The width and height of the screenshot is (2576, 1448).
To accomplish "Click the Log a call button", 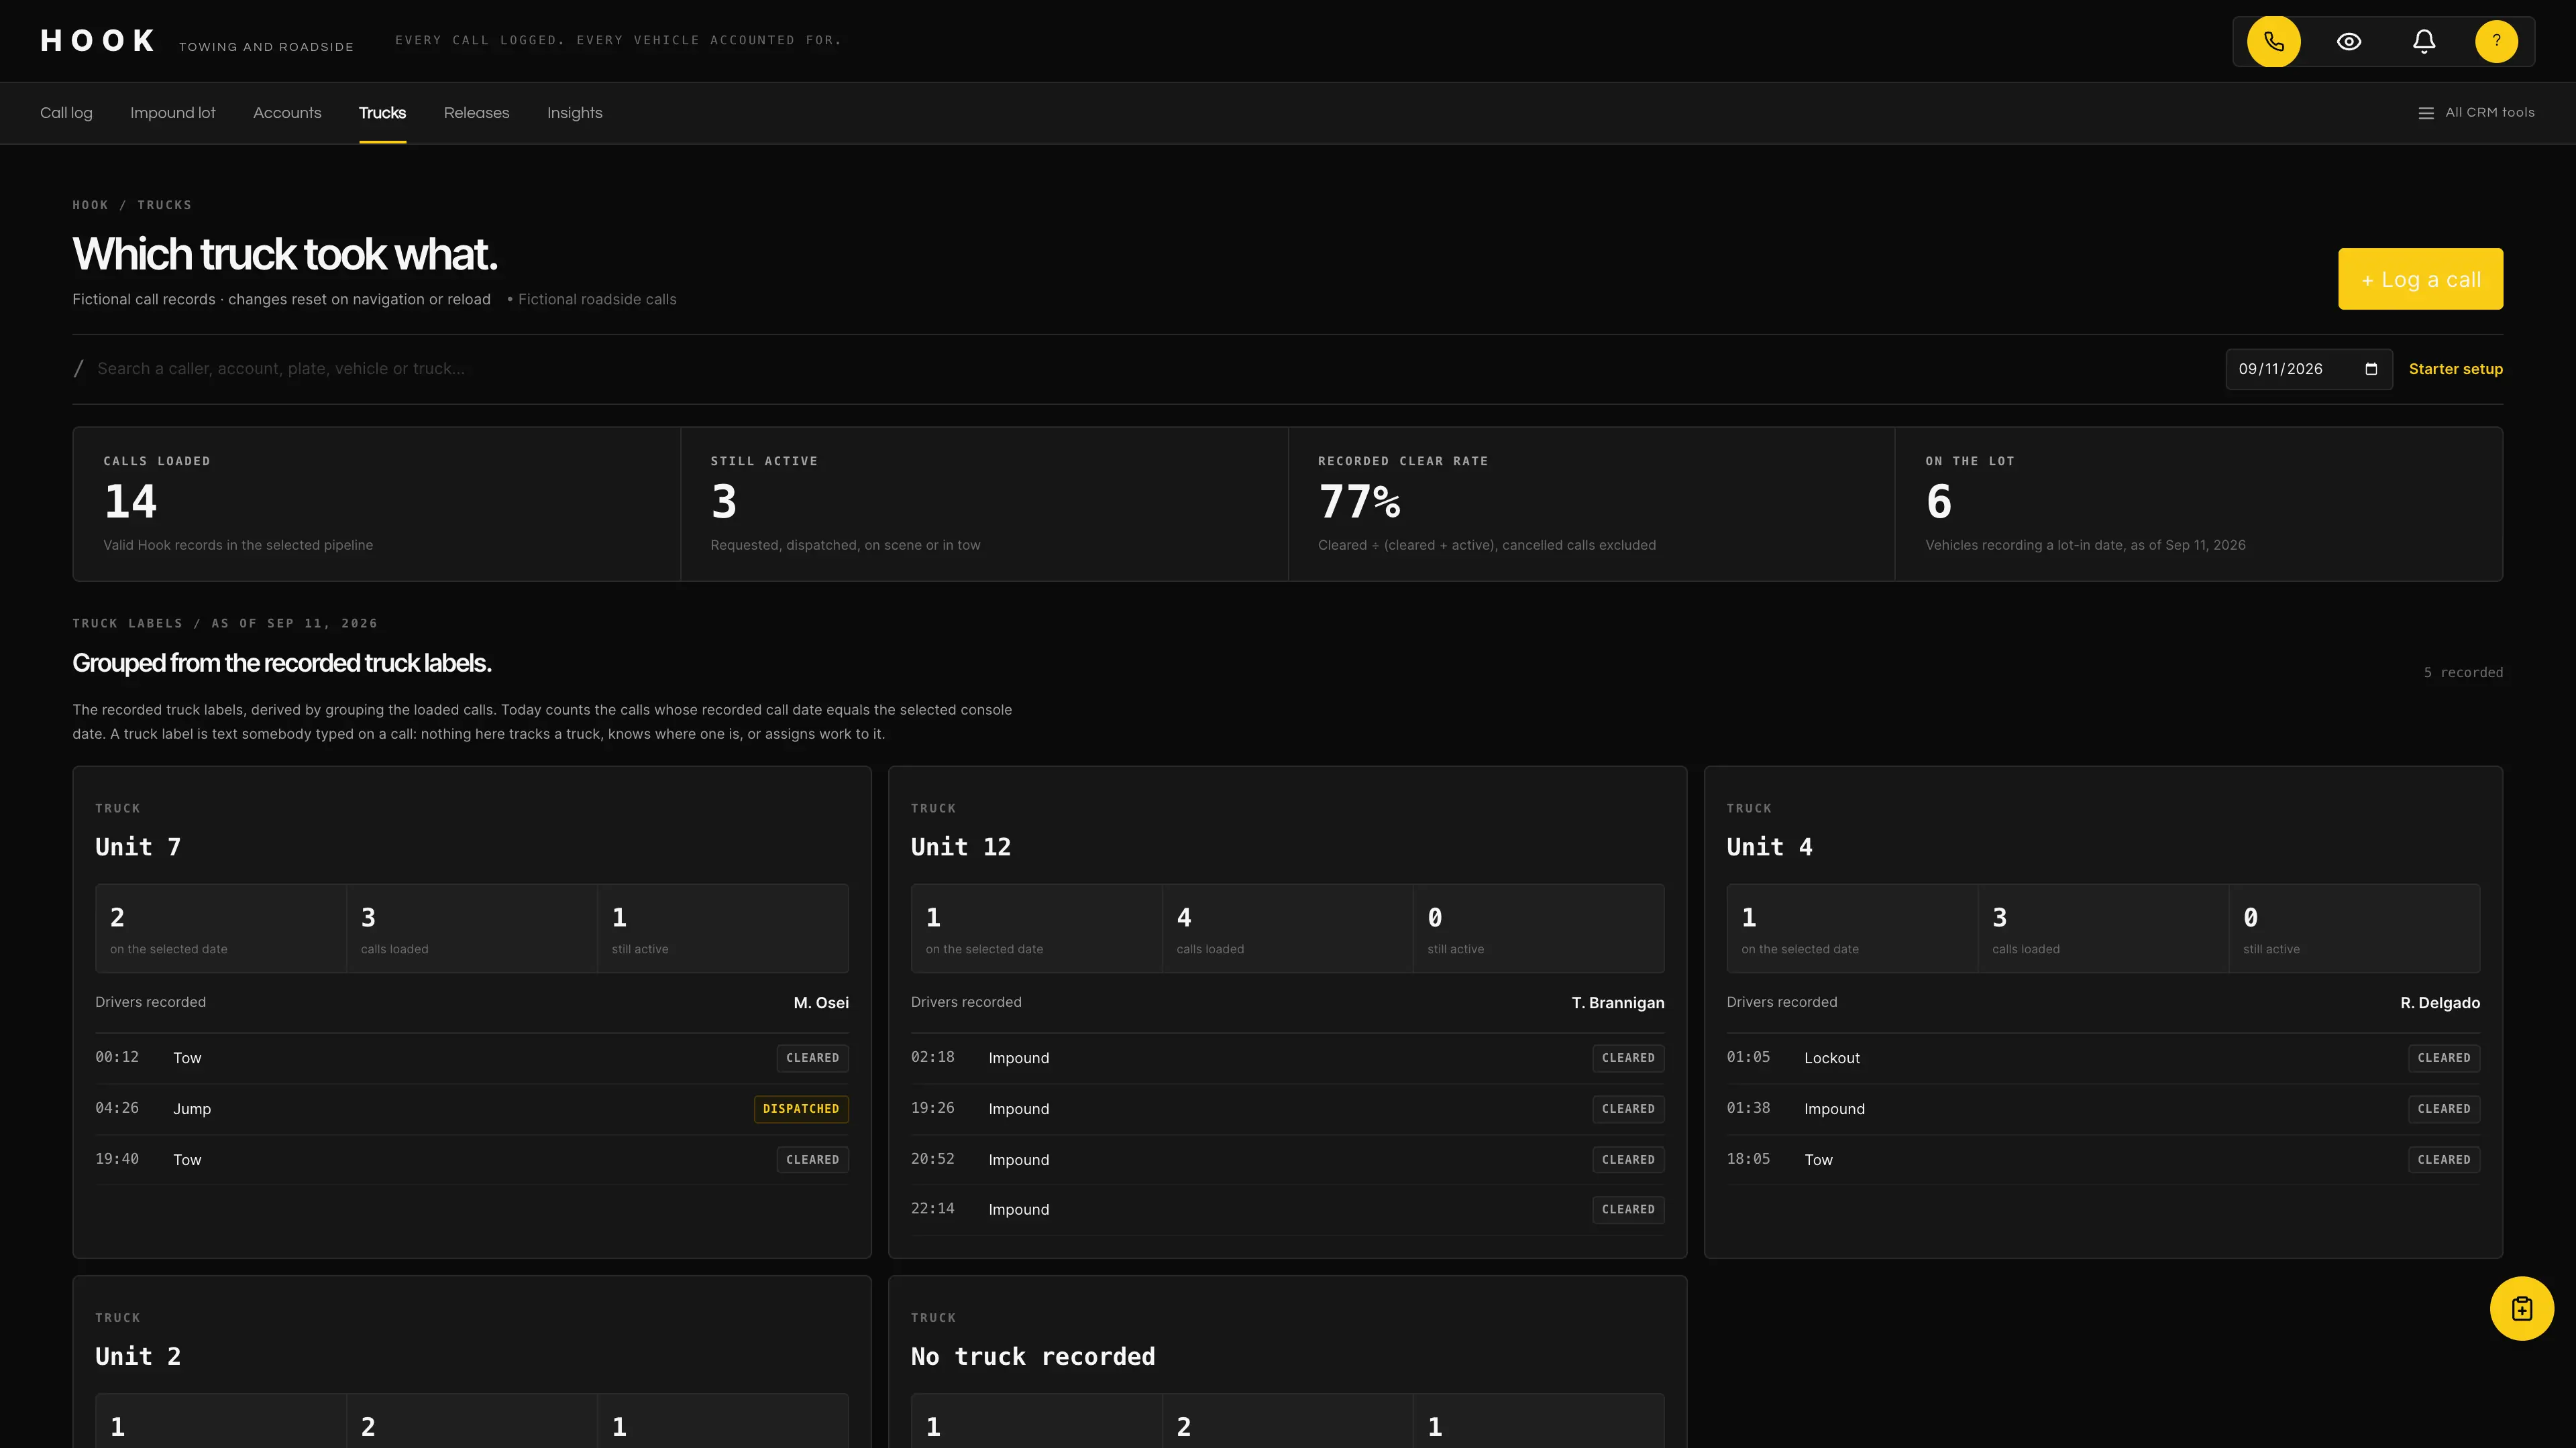I will (2420, 279).
